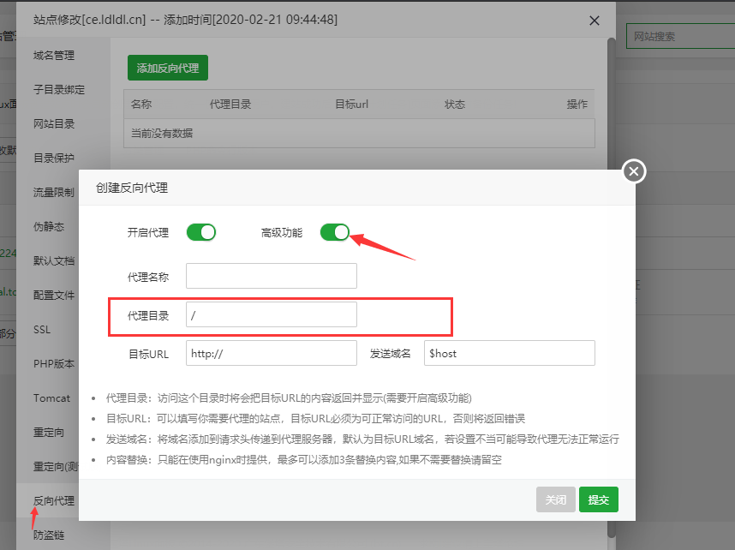The height and width of the screenshot is (550, 735).
Task: Focus the 代理目录 input field
Action: [271, 314]
